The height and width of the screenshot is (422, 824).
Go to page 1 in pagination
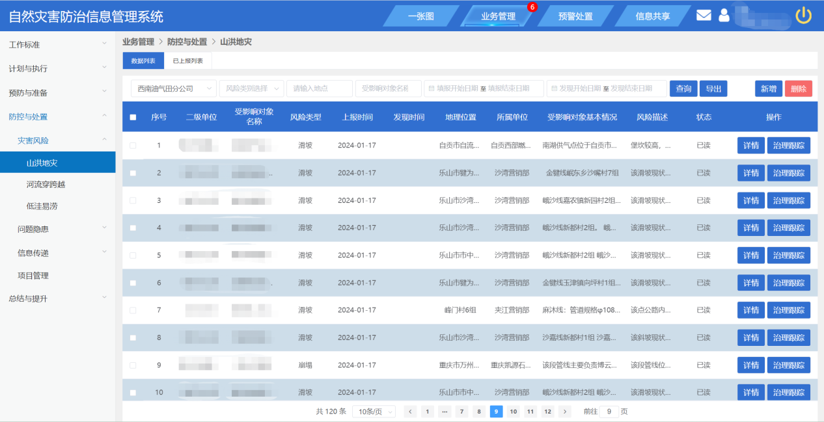427,412
